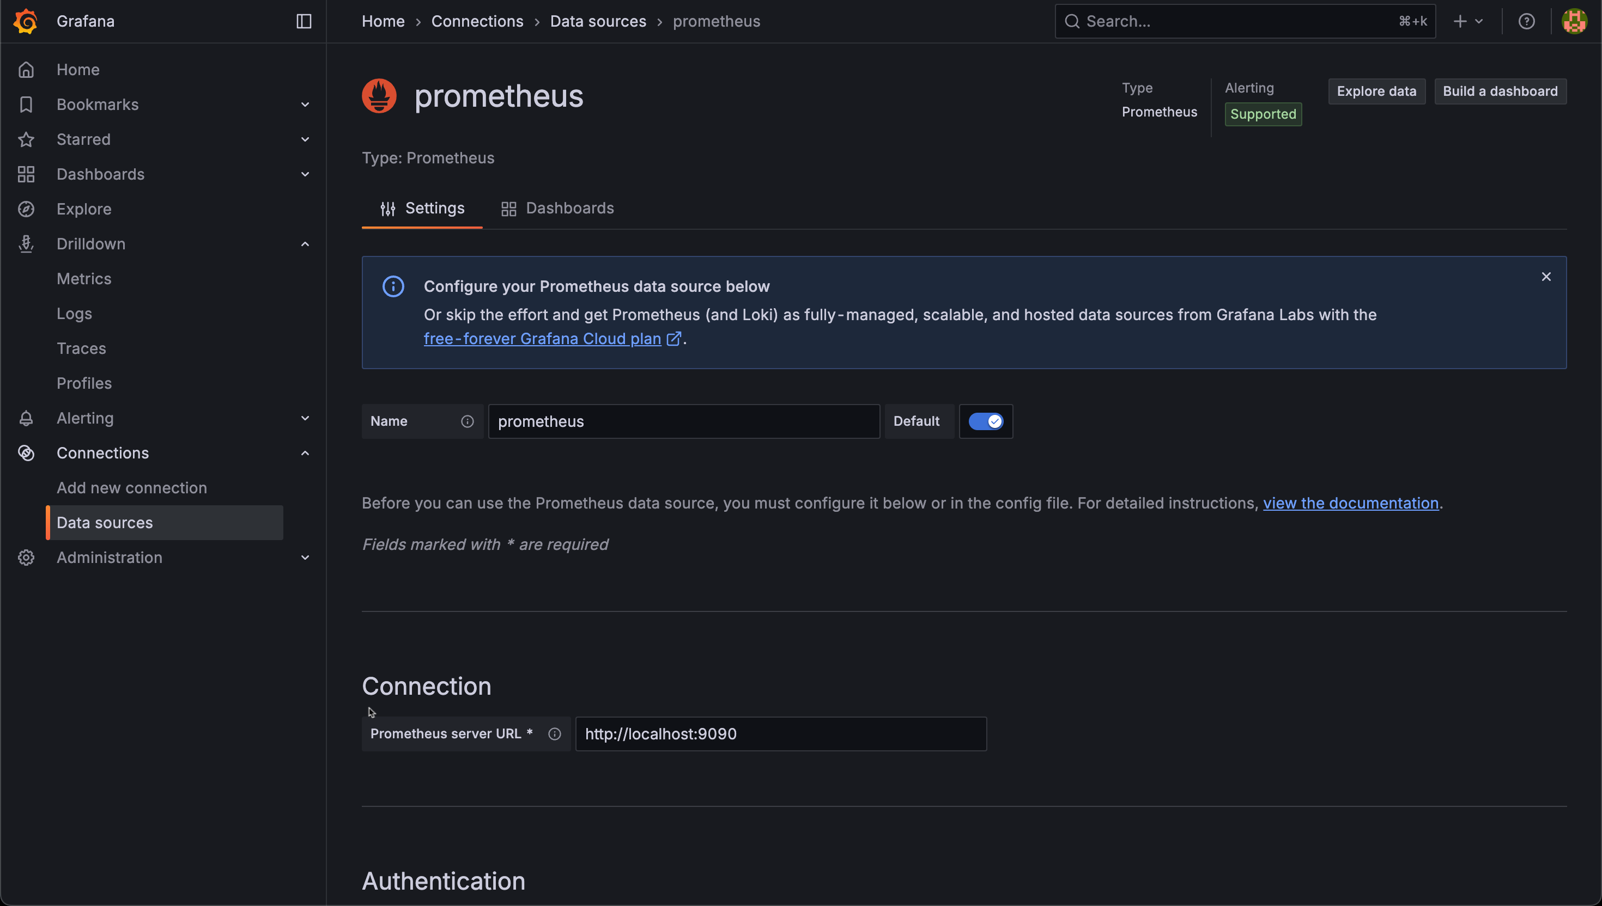
Task: Click the Grafana logo icon
Action: click(26, 21)
